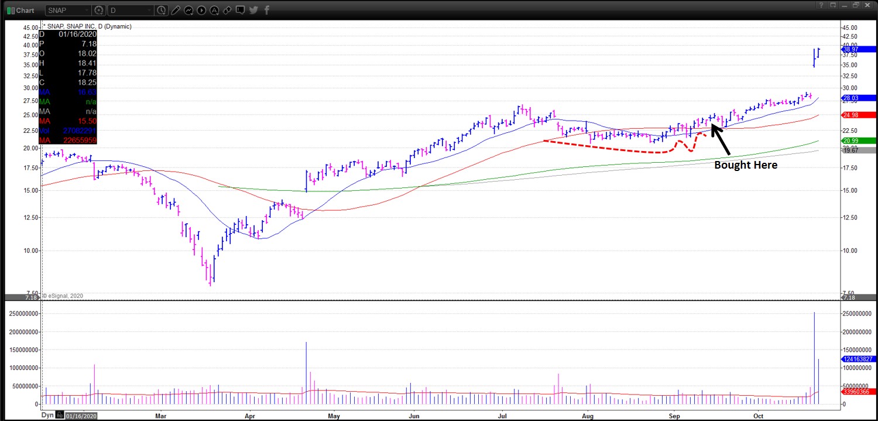878x421 pixels.
Task: Open the Help question mark button
Action: (821, 5)
